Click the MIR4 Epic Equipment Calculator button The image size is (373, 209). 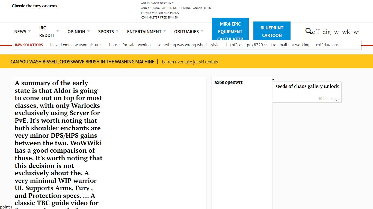[230, 29]
